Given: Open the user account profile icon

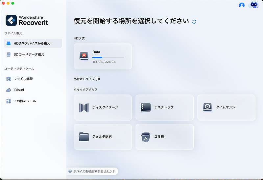Looking at the screenshot, I should point(242,5).
